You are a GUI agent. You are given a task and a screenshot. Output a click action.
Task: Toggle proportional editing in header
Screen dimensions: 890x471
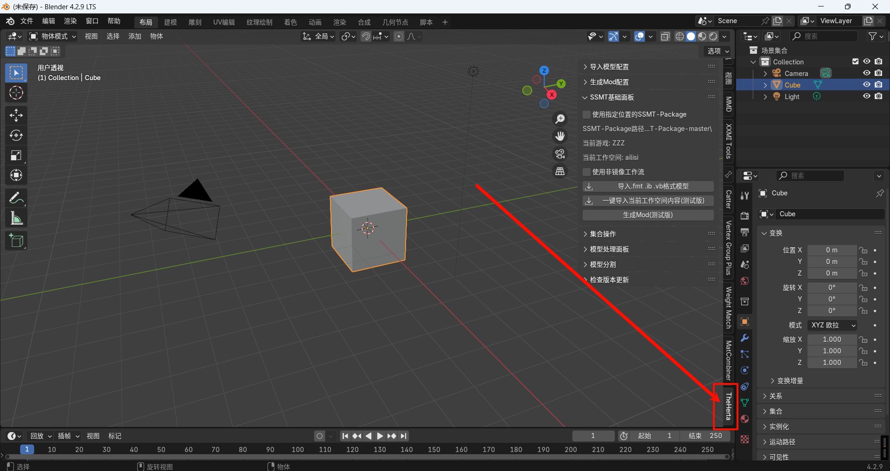[399, 36]
